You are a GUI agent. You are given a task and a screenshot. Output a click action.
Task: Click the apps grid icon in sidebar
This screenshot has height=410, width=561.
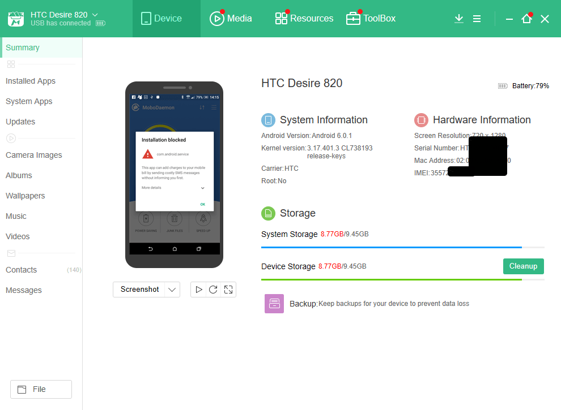point(11,64)
